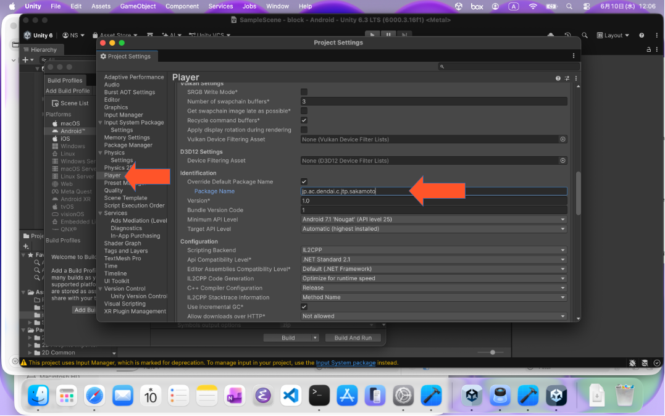Open Allow downloads over HTTP dropdown
The image size is (665, 416).
[434, 317]
